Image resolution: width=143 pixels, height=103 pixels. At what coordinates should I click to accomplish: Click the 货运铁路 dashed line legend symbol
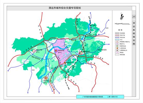[117, 33]
